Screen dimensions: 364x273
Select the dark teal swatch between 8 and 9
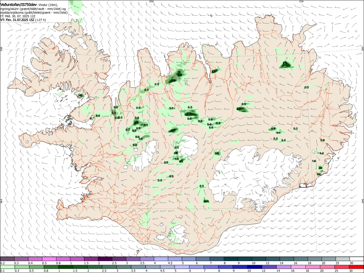(x=231, y=259)
